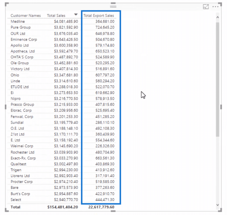Select Apotheca, Ltd in the table

(23, 51)
